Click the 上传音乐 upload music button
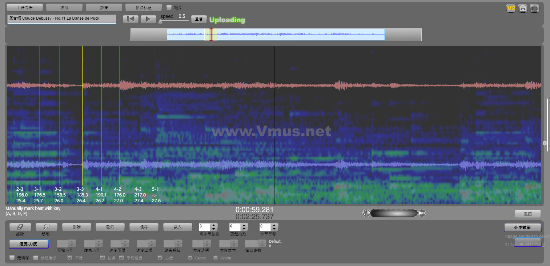The height and width of the screenshot is (266, 550). [x=25, y=7]
